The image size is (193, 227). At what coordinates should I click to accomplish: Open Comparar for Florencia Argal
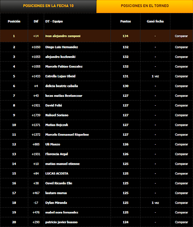[x=181, y=154]
